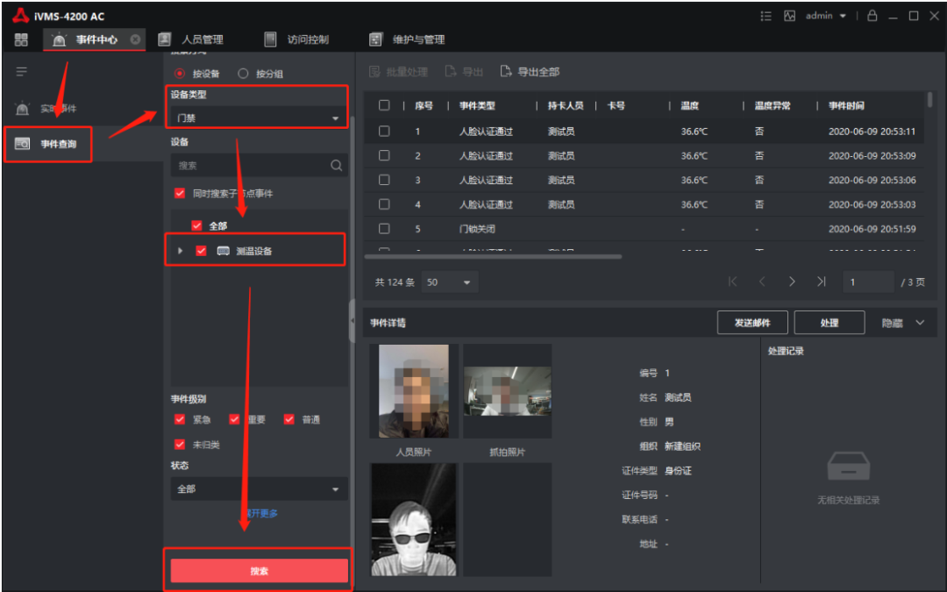The height and width of the screenshot is (592, 947).
Task: Collapse the sidebar with the hamburger icon
Action: (x=21, y=71)
